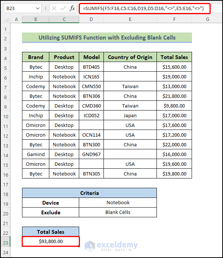Click inside the SUMIFS formula bar
Image resolution: width=223 pixels, height=258 pixels.
click(x=145, y=8)
